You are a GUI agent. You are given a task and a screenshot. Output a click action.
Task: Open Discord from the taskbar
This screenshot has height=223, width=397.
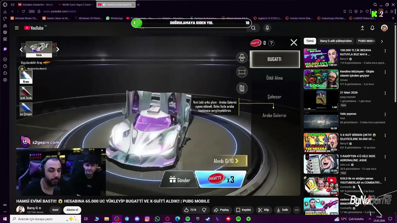click(x=137, y=219)
